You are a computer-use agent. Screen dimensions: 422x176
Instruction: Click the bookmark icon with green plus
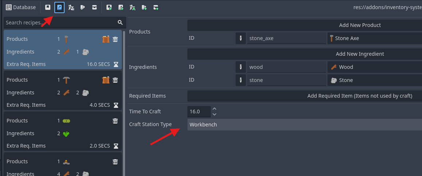pyautogui.click(x=109, y=7)
